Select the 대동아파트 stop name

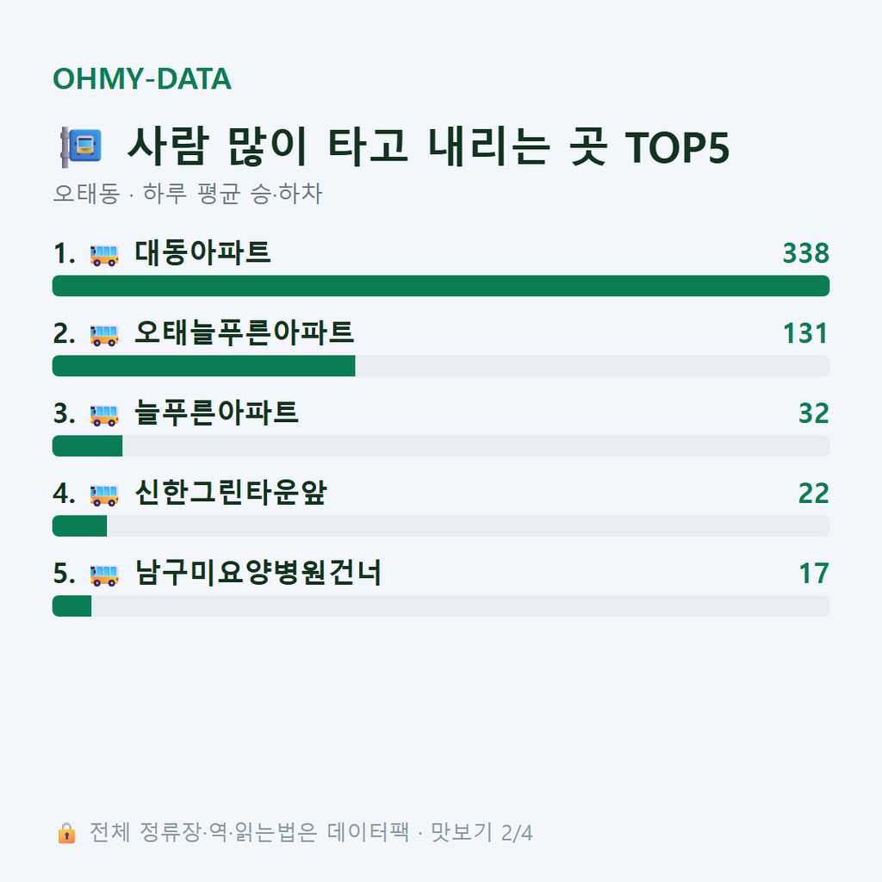pyautogui.click(x=202, y=252)
